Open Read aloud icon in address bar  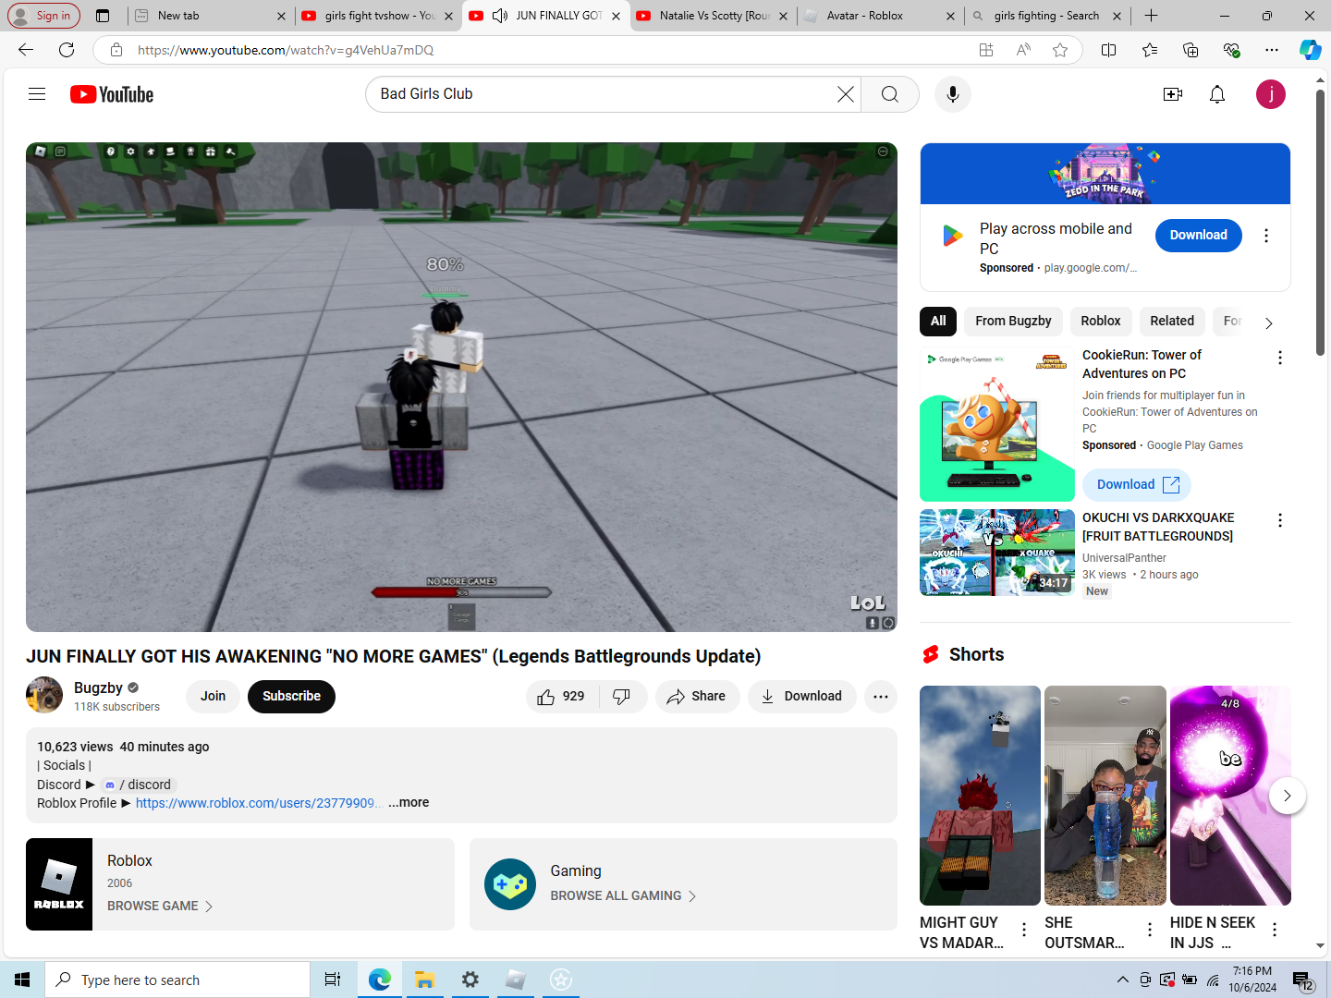(1023, 50)
